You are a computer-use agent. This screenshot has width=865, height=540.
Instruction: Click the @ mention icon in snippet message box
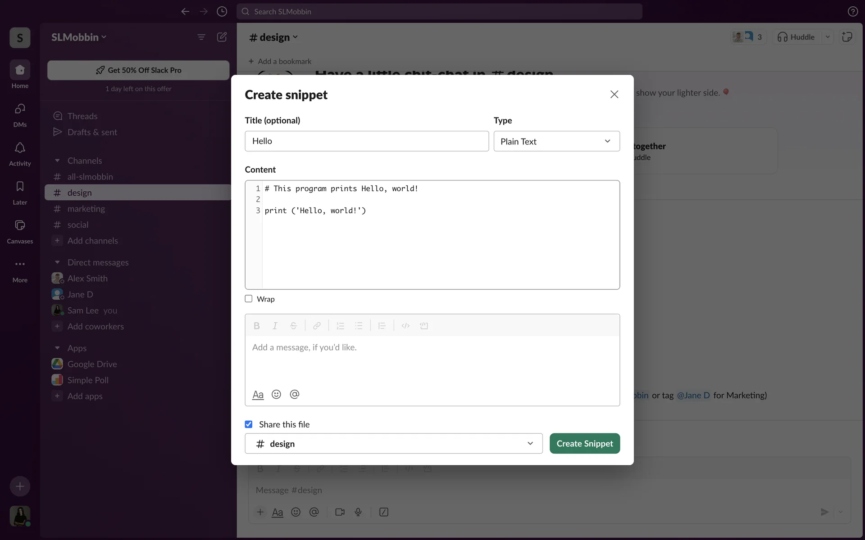(x=295, y=395)
